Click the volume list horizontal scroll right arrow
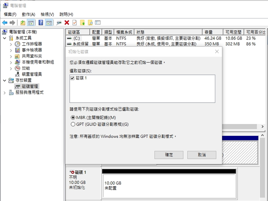Screen dimensions: 268x201 pos(262,127)
